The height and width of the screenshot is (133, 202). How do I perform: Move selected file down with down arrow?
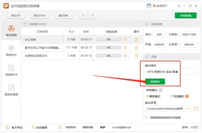pyautogui.click(x=93, y=16)
